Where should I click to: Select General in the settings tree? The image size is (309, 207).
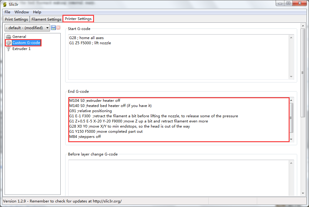pyautogui.click(x=19, y=37)
